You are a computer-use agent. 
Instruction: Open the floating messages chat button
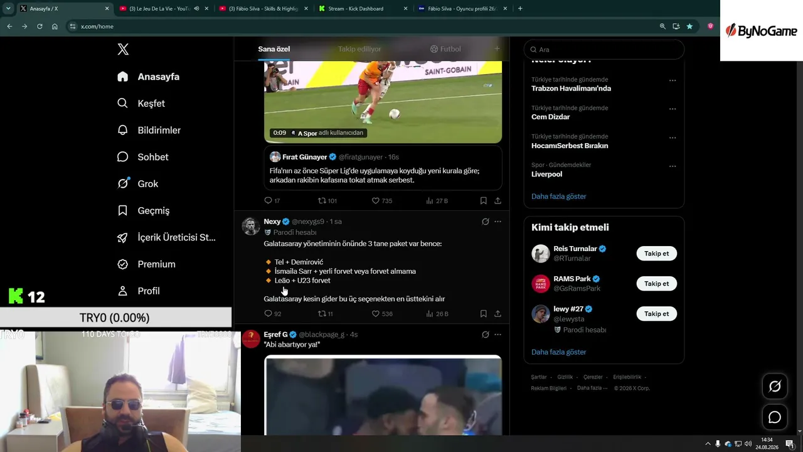(x=775, y=417)
